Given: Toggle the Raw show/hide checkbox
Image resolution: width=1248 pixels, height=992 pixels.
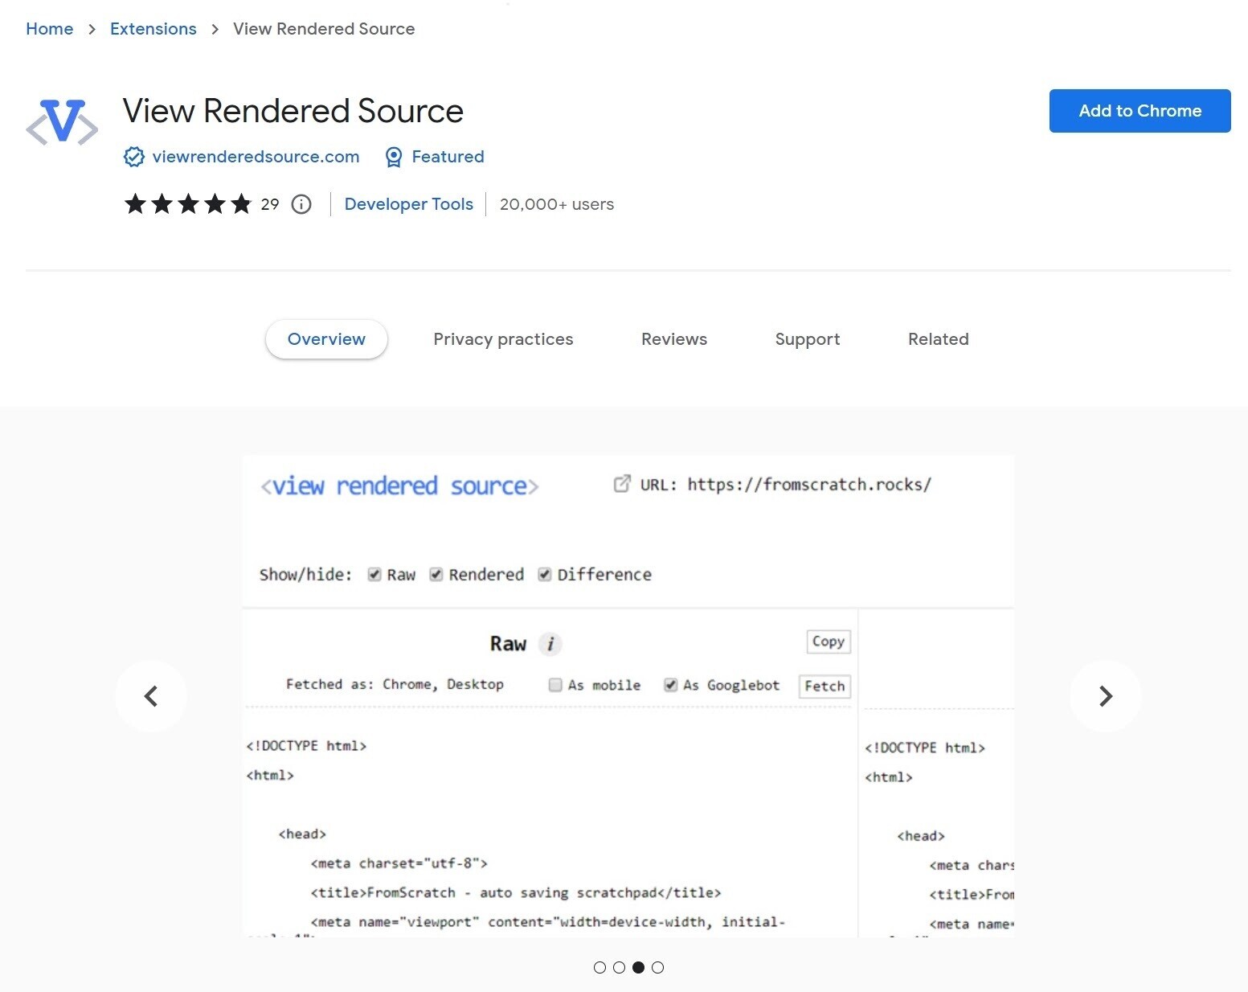Looking at the screenshot, I should tap(374, 574).
